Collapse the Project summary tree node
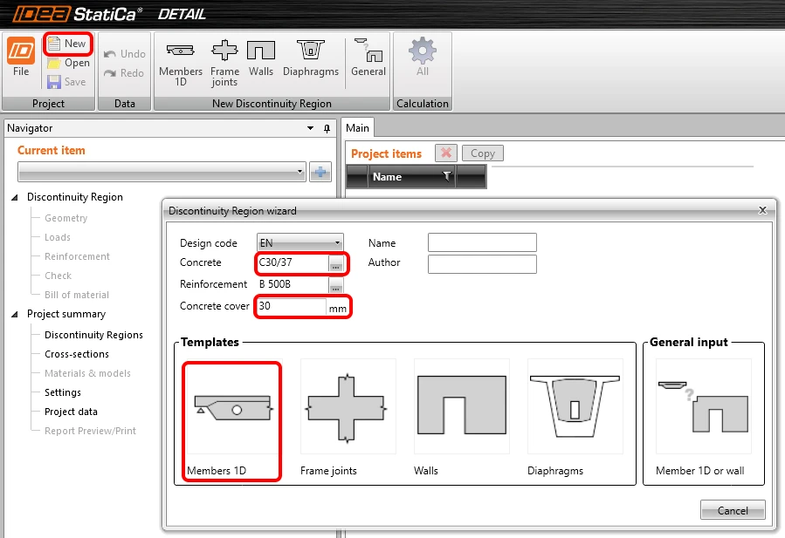This screenshot has height=538, width=785. 15,314
